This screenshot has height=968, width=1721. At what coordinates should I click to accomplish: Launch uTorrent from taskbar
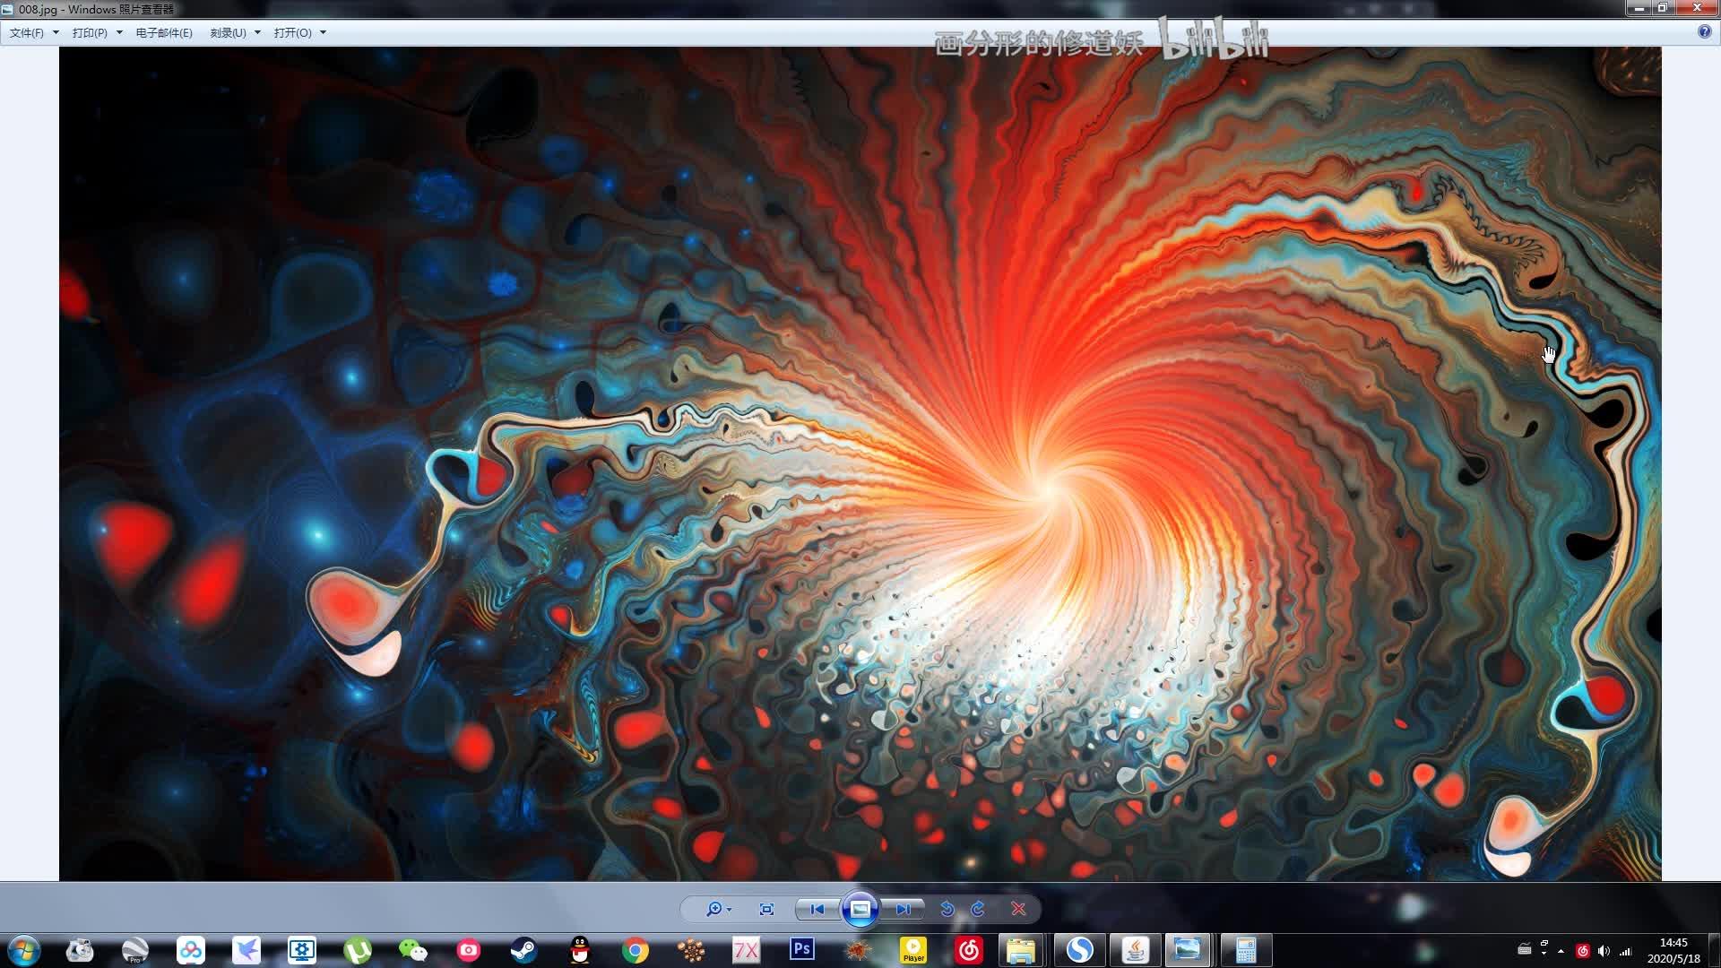coord(358,950)
